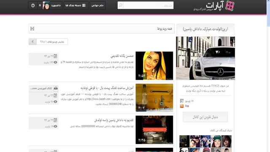Viewport: 270px width, 152px height.
Task: Click the educational channel avatar icon
Action: 56,88
